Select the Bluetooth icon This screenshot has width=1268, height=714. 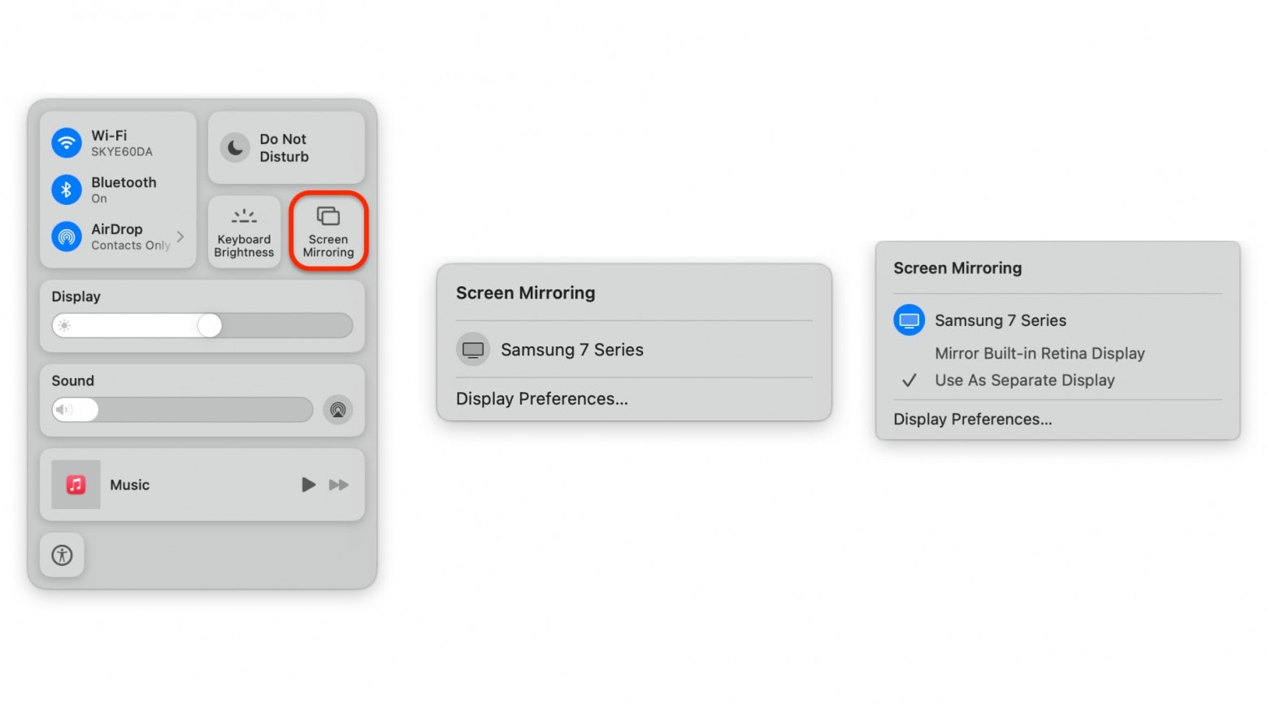[x=66, y=189]
